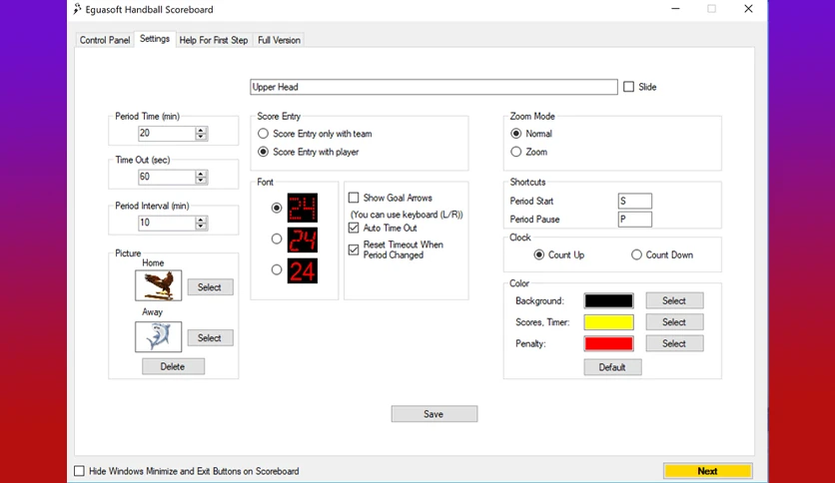This screenshot has width=835, height=483.
Task: Increase the Period Interval spinner
Action: pyautogui.click(x=201, y=220)
